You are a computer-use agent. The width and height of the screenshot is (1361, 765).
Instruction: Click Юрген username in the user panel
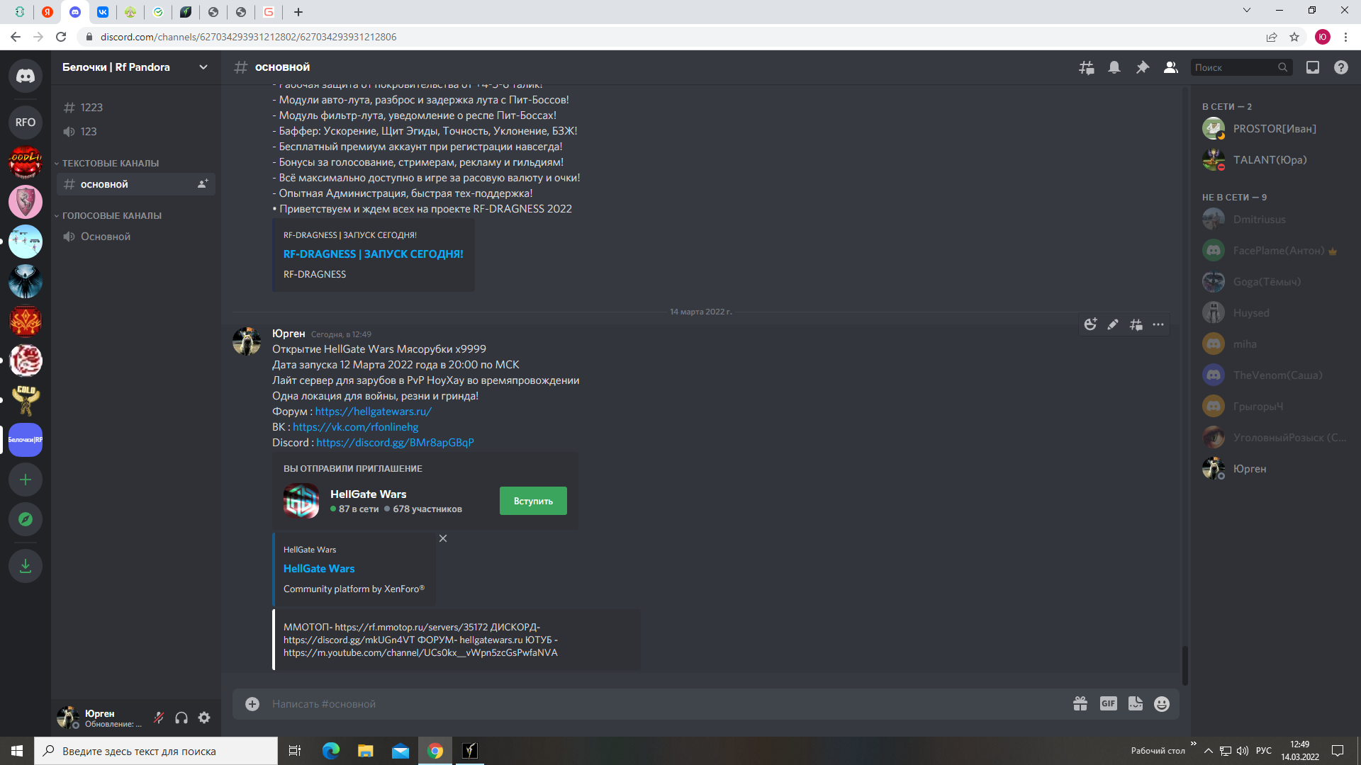click(100, 713)
